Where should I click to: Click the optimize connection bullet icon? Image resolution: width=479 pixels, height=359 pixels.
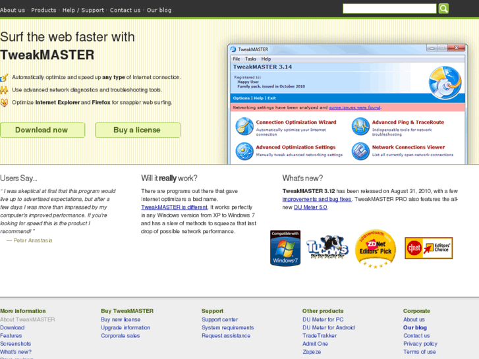pos(4,77)
